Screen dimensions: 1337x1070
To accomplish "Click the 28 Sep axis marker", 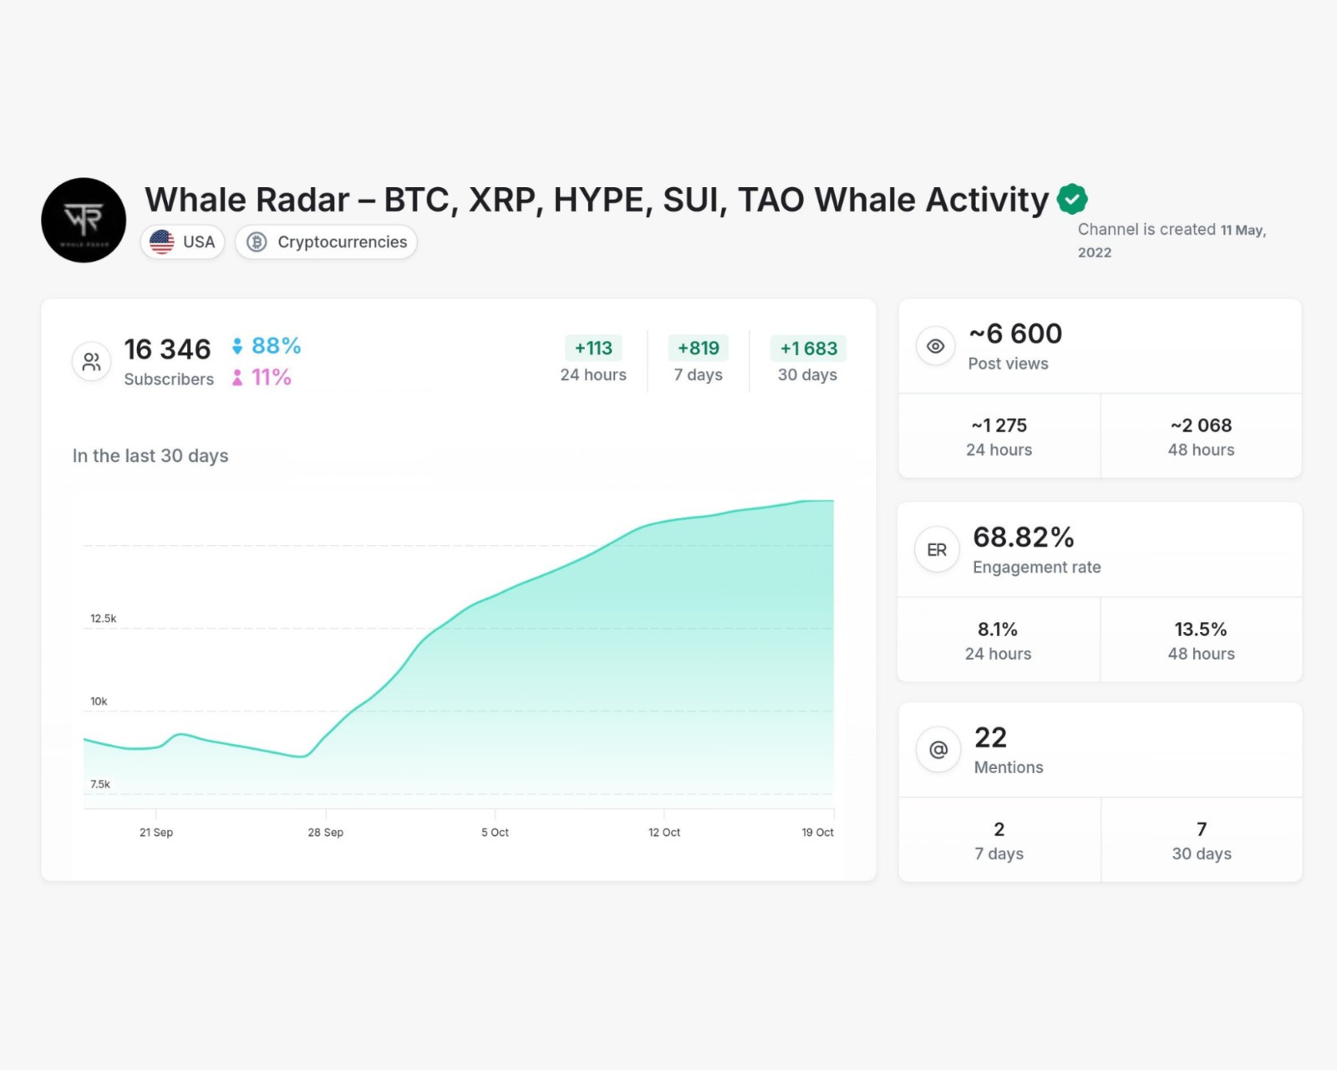I will point(326,832).
